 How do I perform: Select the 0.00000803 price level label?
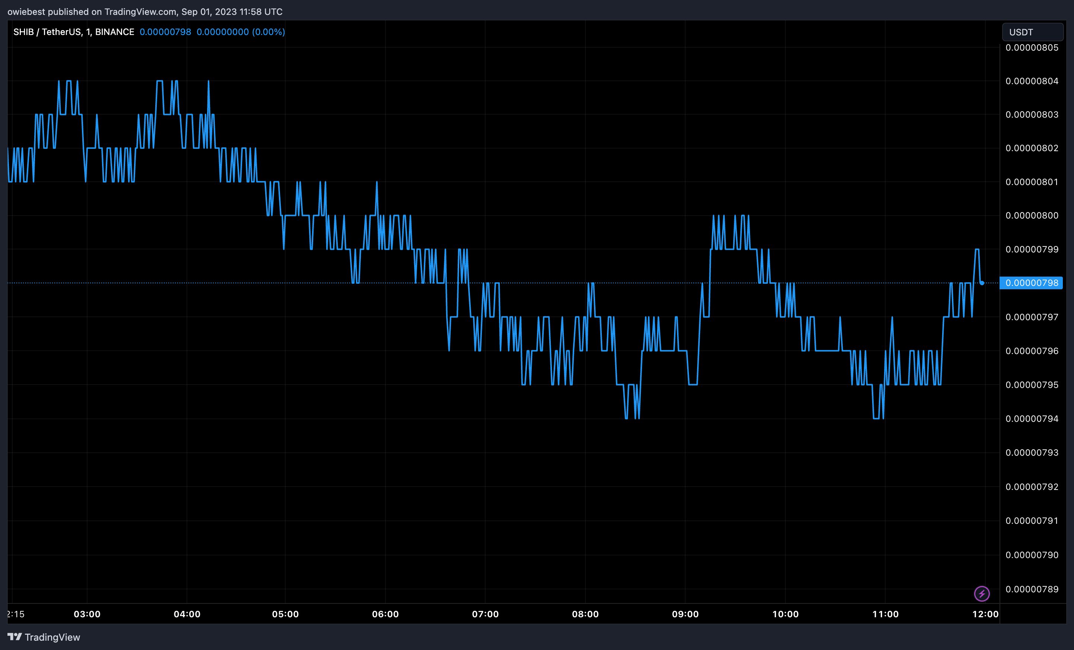click(1032, 115)
